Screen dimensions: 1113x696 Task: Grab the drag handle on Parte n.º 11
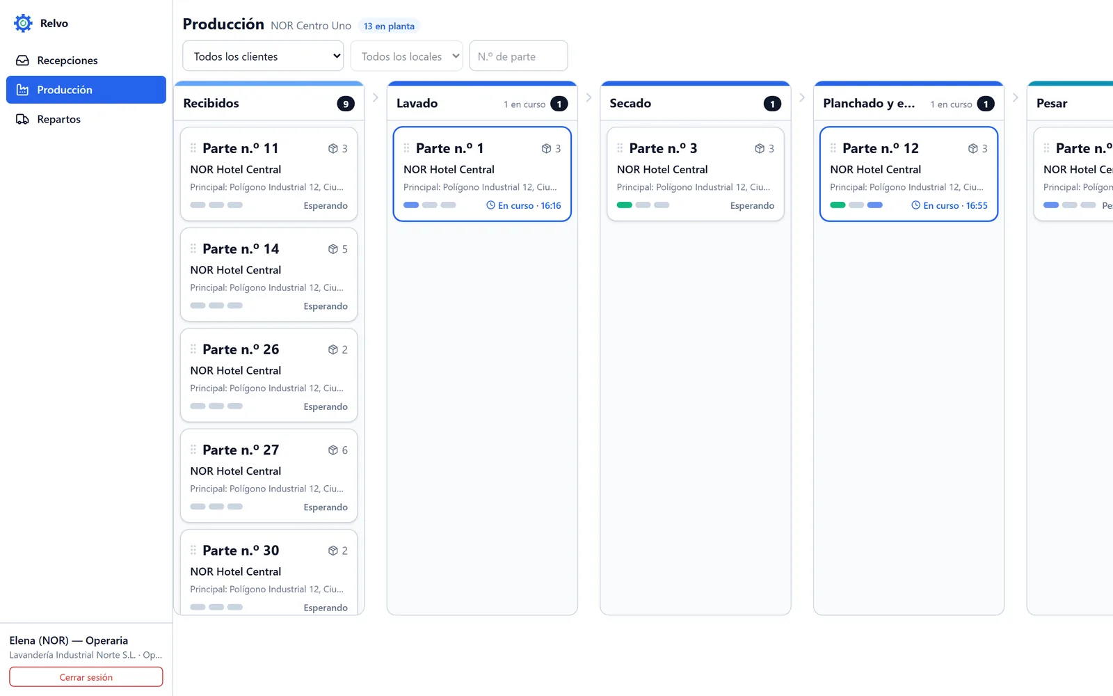point(193,148)
